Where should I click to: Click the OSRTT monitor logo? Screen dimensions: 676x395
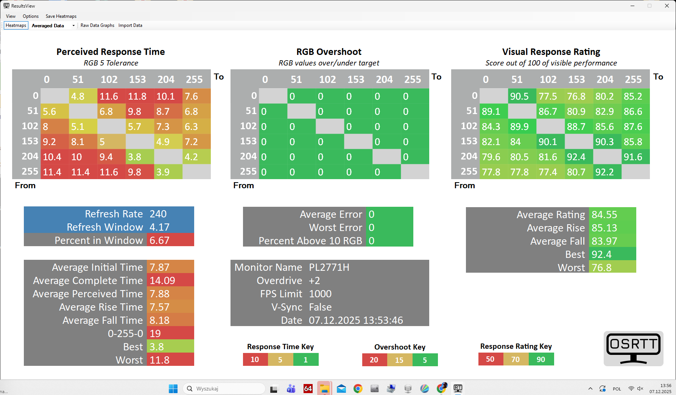tap(633, 348)
